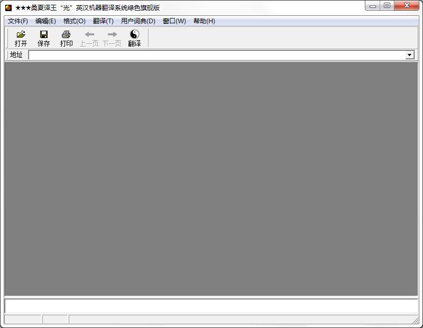Screen dimensions: 423x328
Task: Open the 编辑(E) menu
Action: (45, 21)
